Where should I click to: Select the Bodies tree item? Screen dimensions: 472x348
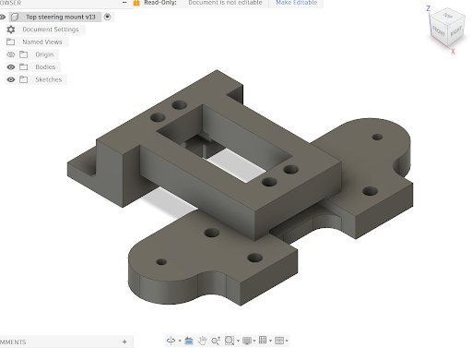pos(45,67)
